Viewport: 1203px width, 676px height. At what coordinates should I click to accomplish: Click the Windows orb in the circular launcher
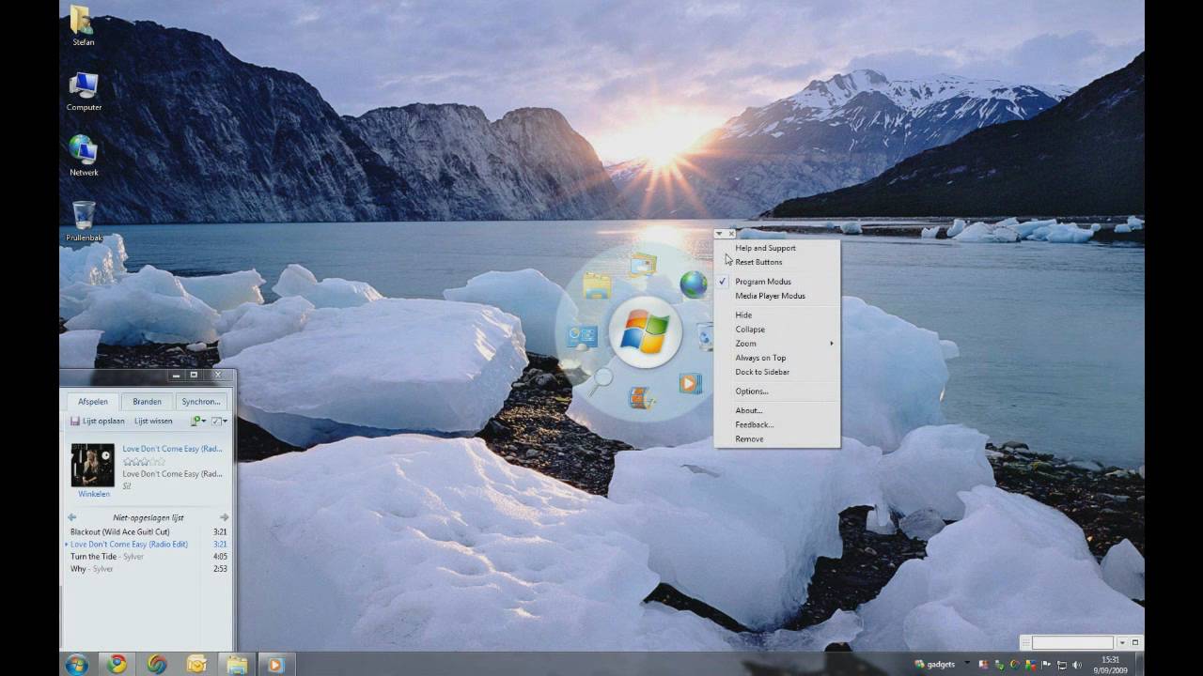[x=645, y=332]
